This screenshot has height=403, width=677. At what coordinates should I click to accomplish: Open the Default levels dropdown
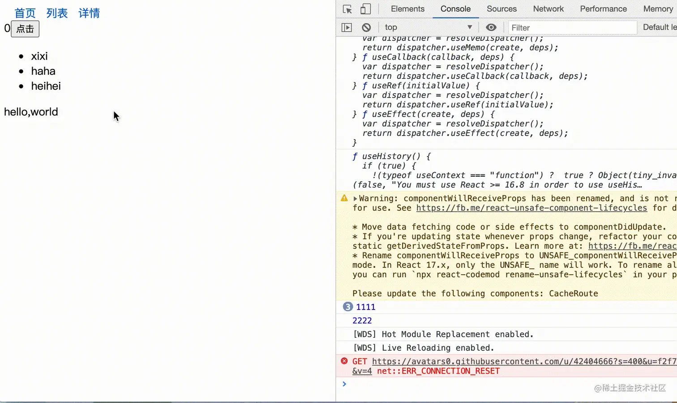tap(660, 27)
